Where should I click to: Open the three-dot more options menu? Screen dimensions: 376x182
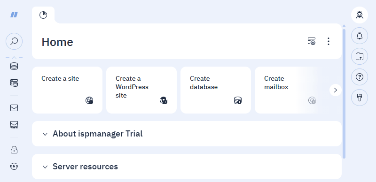pos(329,41)
